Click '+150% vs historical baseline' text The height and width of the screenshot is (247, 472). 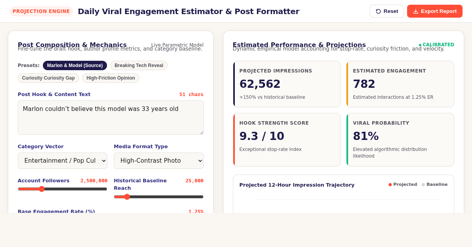(x=272, y=97)
